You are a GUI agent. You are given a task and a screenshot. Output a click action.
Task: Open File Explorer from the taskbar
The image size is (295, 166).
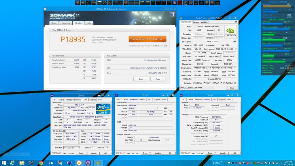tap(22, 163)
